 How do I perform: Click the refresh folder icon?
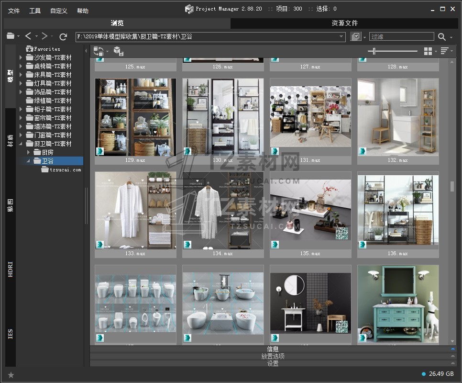63,36
